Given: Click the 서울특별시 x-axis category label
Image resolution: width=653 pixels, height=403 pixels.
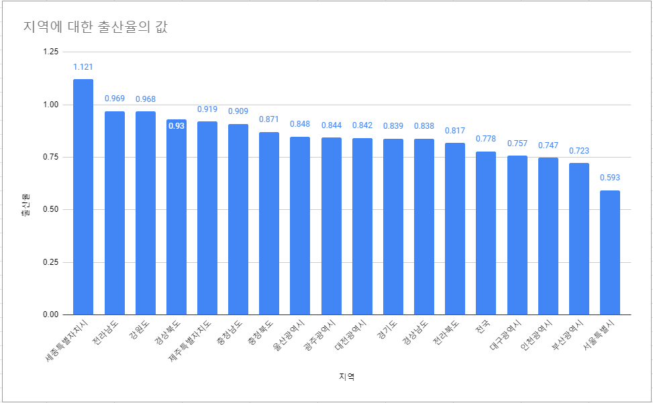Looking at the screenshot, I should pos(599,335).
